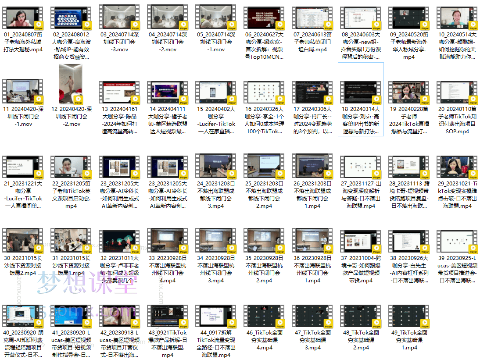This screenshot has width=480, height=363.
Task: Click the 10_20240514 video file icon
Action: [457, 18]
